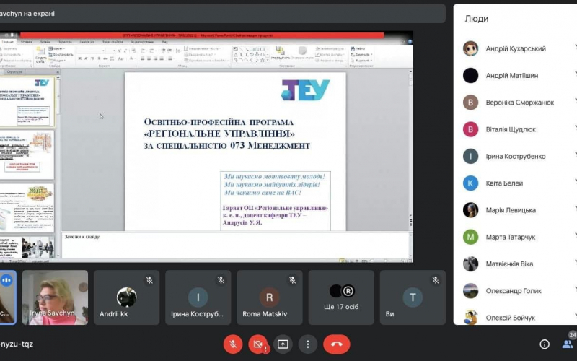Screen dimensions: 577x361
Task: Select participant name Олександр Голик
Action: click(514, 291)
